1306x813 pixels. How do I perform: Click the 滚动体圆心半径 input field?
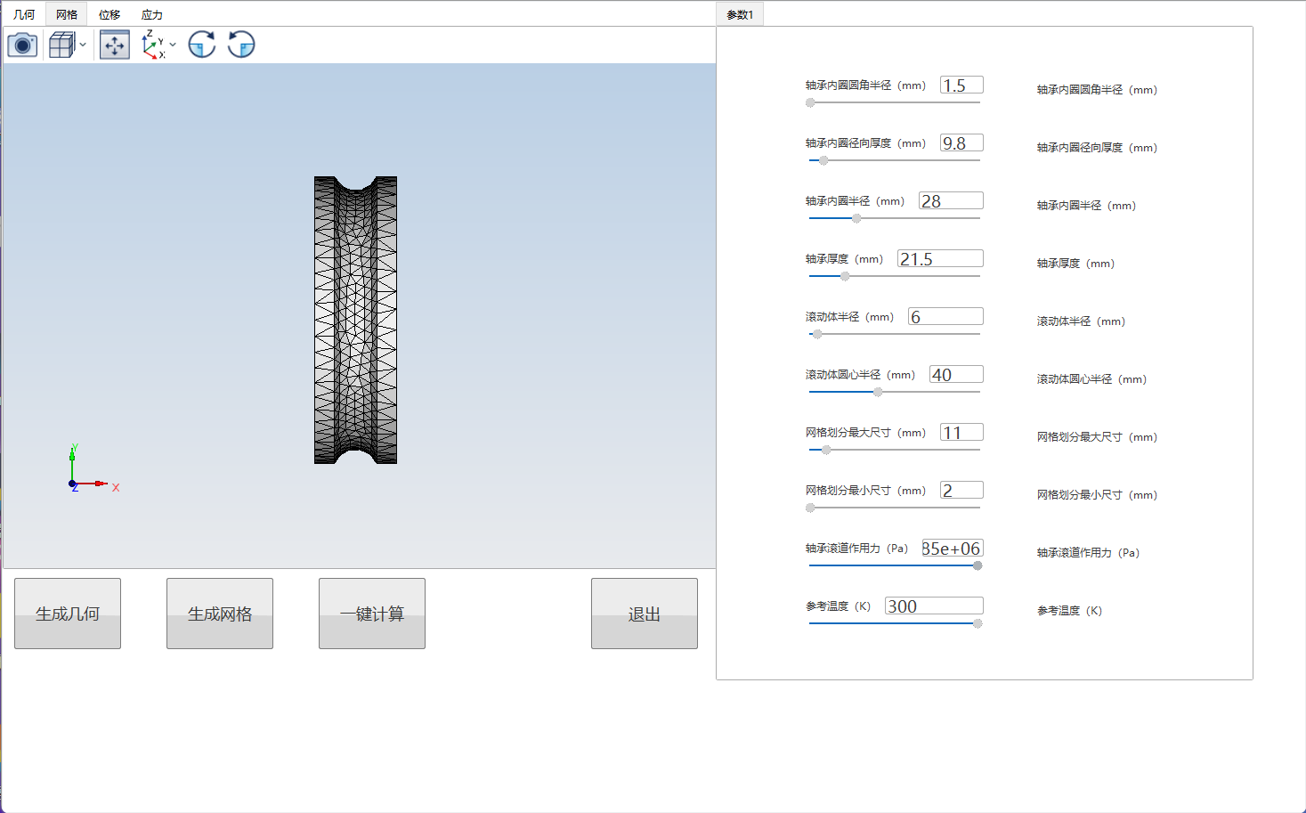point(956,375)
